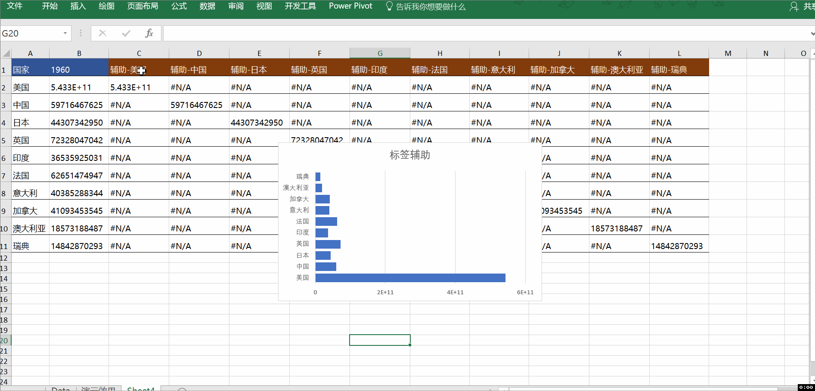The height and width of the screenshot is (391, 815).
Task: Confirm entry with the checkmark icon
Action: 126,33
